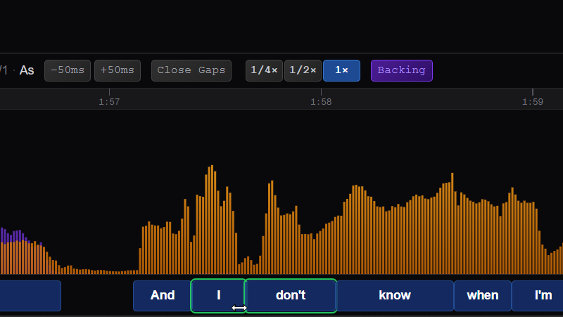
Task: Select the 1× playback speed
Action: point(341,71)
